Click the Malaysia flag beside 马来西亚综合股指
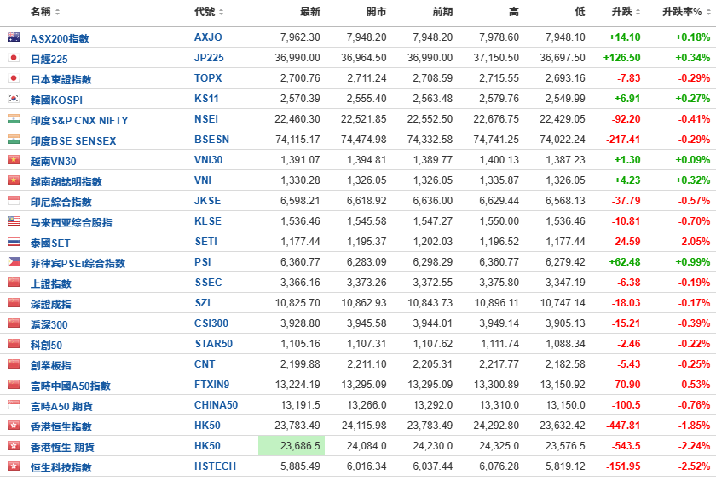The width and height of the screenshot is (716, 480). (x=14, y=221)
